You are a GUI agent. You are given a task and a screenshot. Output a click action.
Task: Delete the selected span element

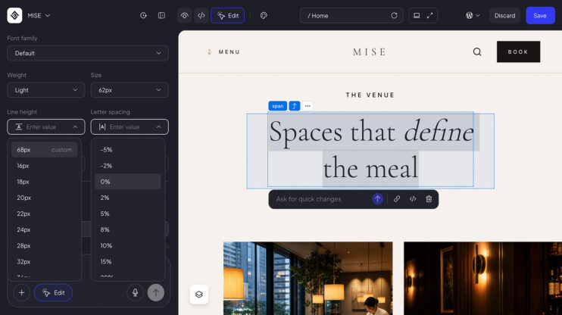click(429, 199)
